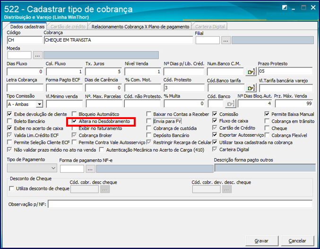Focus Nº Dias p/ Lib. Créd. field

coord(184,72)
